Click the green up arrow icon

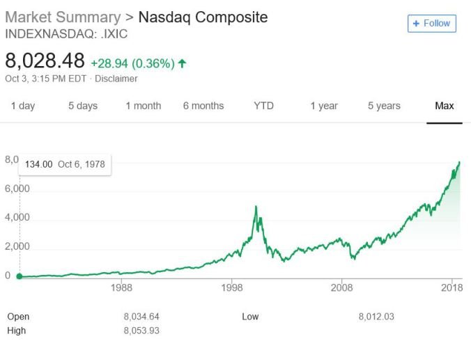click(182, 63)
